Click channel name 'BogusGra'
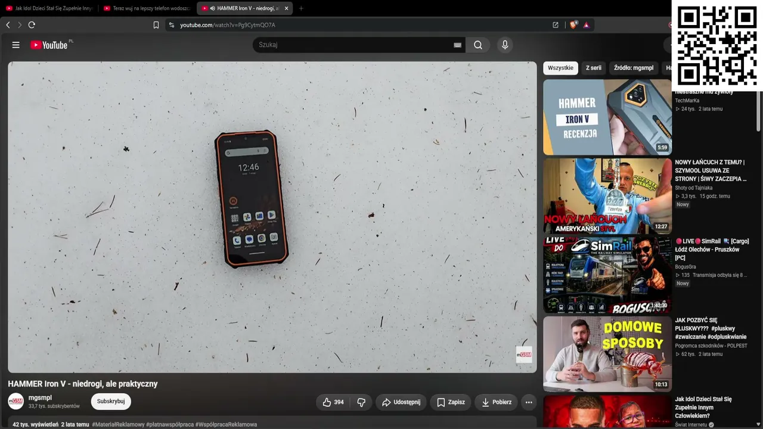Viewport: 763px width, 429px height. [x=686, y=267]
